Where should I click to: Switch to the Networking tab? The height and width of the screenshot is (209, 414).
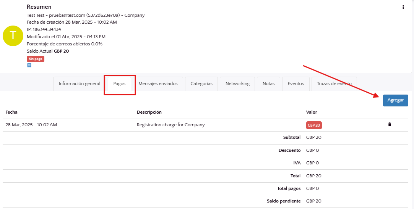click(237, 84)
